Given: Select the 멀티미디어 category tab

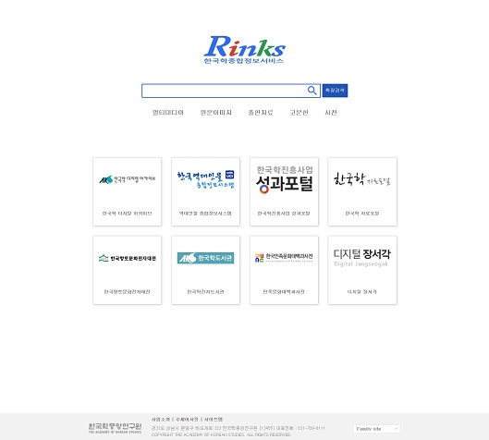Looking at the screenshot, I should point(168,112).
